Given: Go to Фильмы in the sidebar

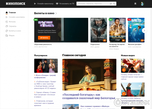Looking at the screenshot, I should 12,22.
